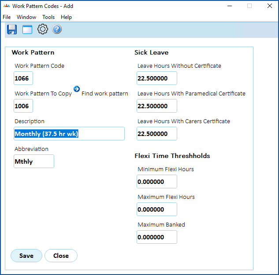Click the Maximum Flexi Hours label
The width and height of the screenshot is (279, 275).
[x=166, y=197]
